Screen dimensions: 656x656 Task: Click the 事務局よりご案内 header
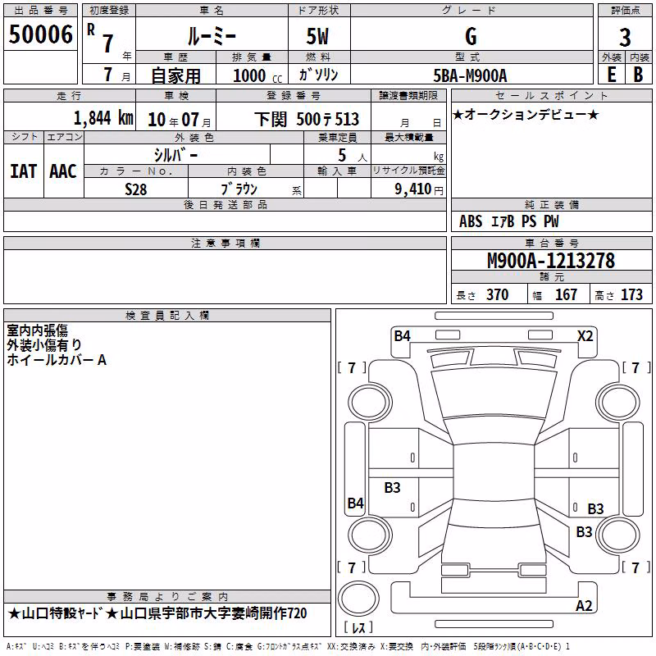(x=167, y=597)
